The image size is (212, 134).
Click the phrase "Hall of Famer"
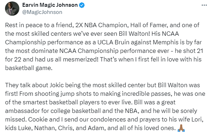[x=149, y=25]
